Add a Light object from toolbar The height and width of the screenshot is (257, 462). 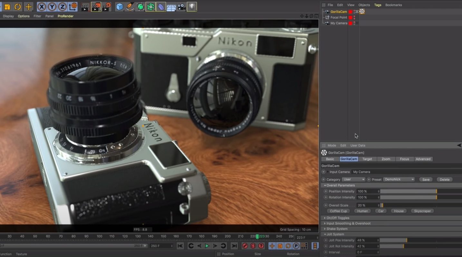coord(192,7)
